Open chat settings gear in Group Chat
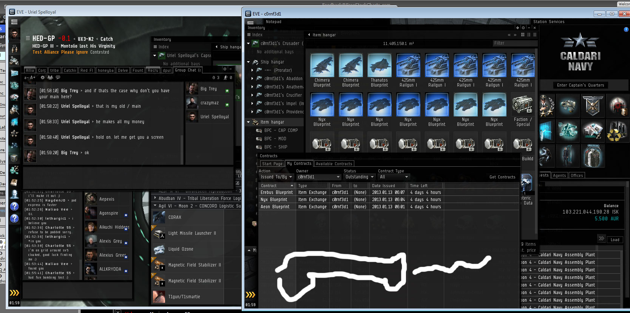 pyautogui.click(x=42, y=77)
